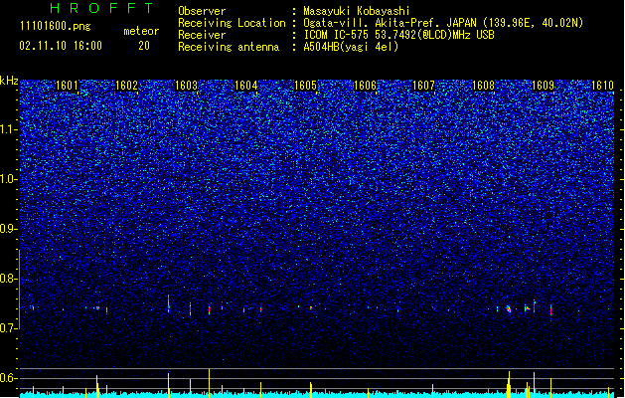
Task: Click the 1601 time marker
Action: point(67,86)
